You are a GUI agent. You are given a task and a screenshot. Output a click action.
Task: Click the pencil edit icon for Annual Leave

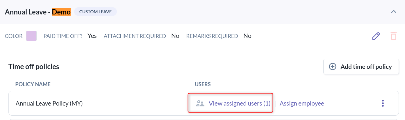coord(376,36)
